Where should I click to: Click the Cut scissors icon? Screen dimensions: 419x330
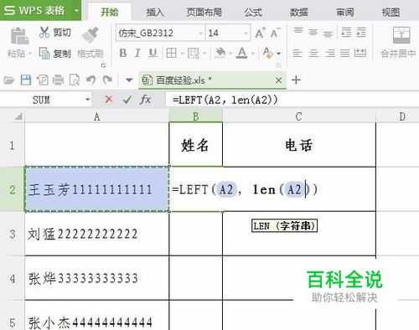[x=44, y=33]
